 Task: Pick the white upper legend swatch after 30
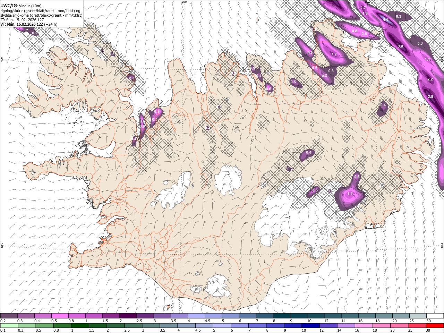[435, 316]
